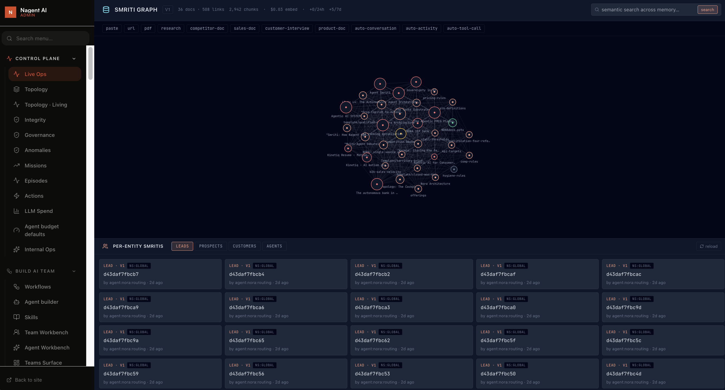Image resolution: width=725 pixels, height=390 pixels.
Task: Click the Workflows icon
Action: click(17, 287)
